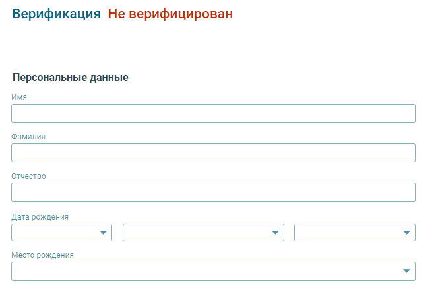Click the arrow icon of the birth month dropdown
Image resolution: width=432 pixels, height=292 pixels.
tap(275, 233)
